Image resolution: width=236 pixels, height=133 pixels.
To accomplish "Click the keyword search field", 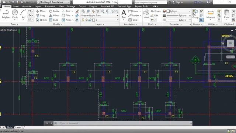I will click(x=150, y=2).
